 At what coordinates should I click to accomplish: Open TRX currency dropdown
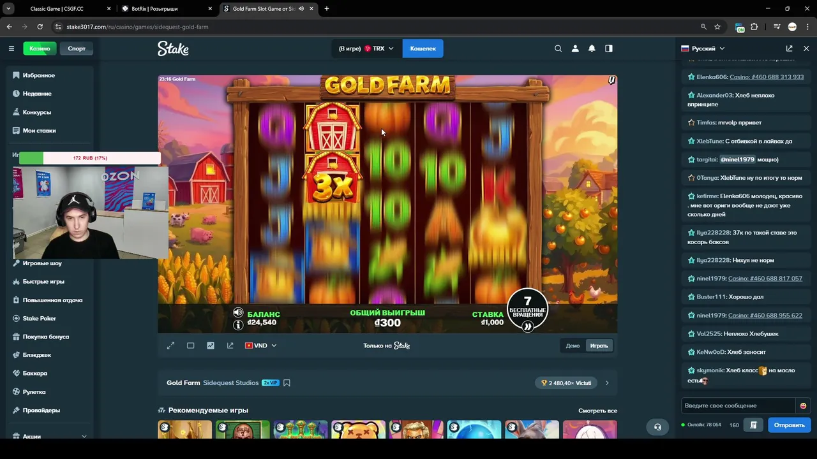coord(366,48)
